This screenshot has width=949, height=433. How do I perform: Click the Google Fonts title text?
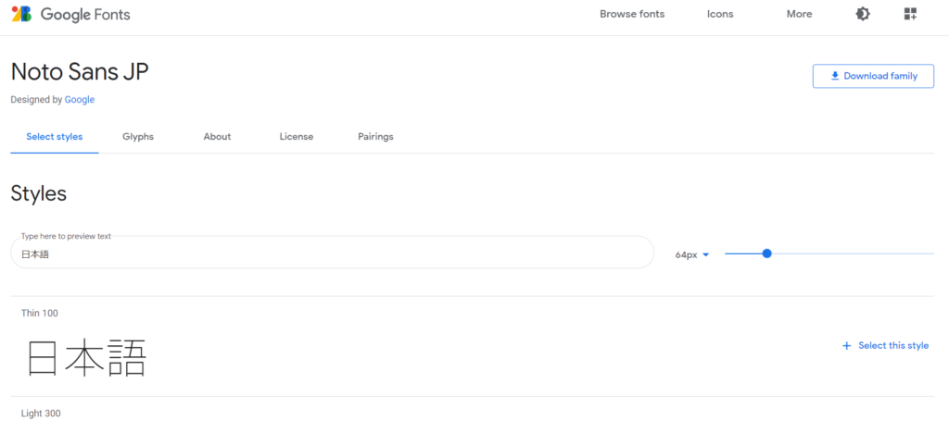pyautogui.click(x=85, y=15)
